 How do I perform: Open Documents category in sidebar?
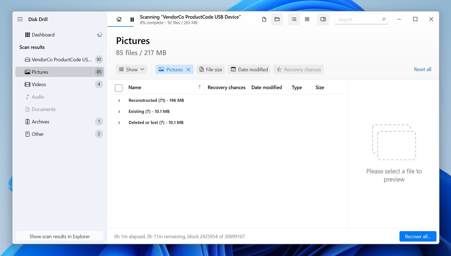60,109
